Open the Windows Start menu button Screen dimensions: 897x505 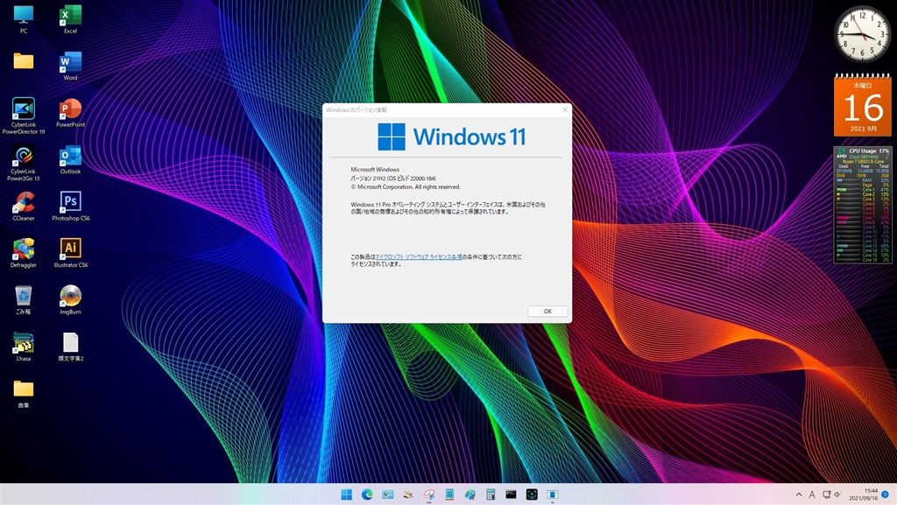pyautogui.click(x=347, y=494)
